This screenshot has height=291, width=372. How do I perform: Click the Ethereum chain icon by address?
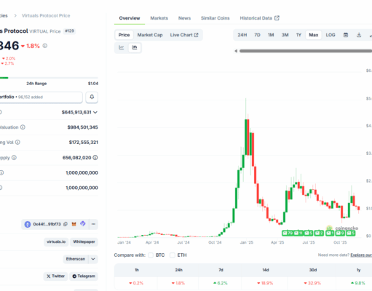click(28, 224)
